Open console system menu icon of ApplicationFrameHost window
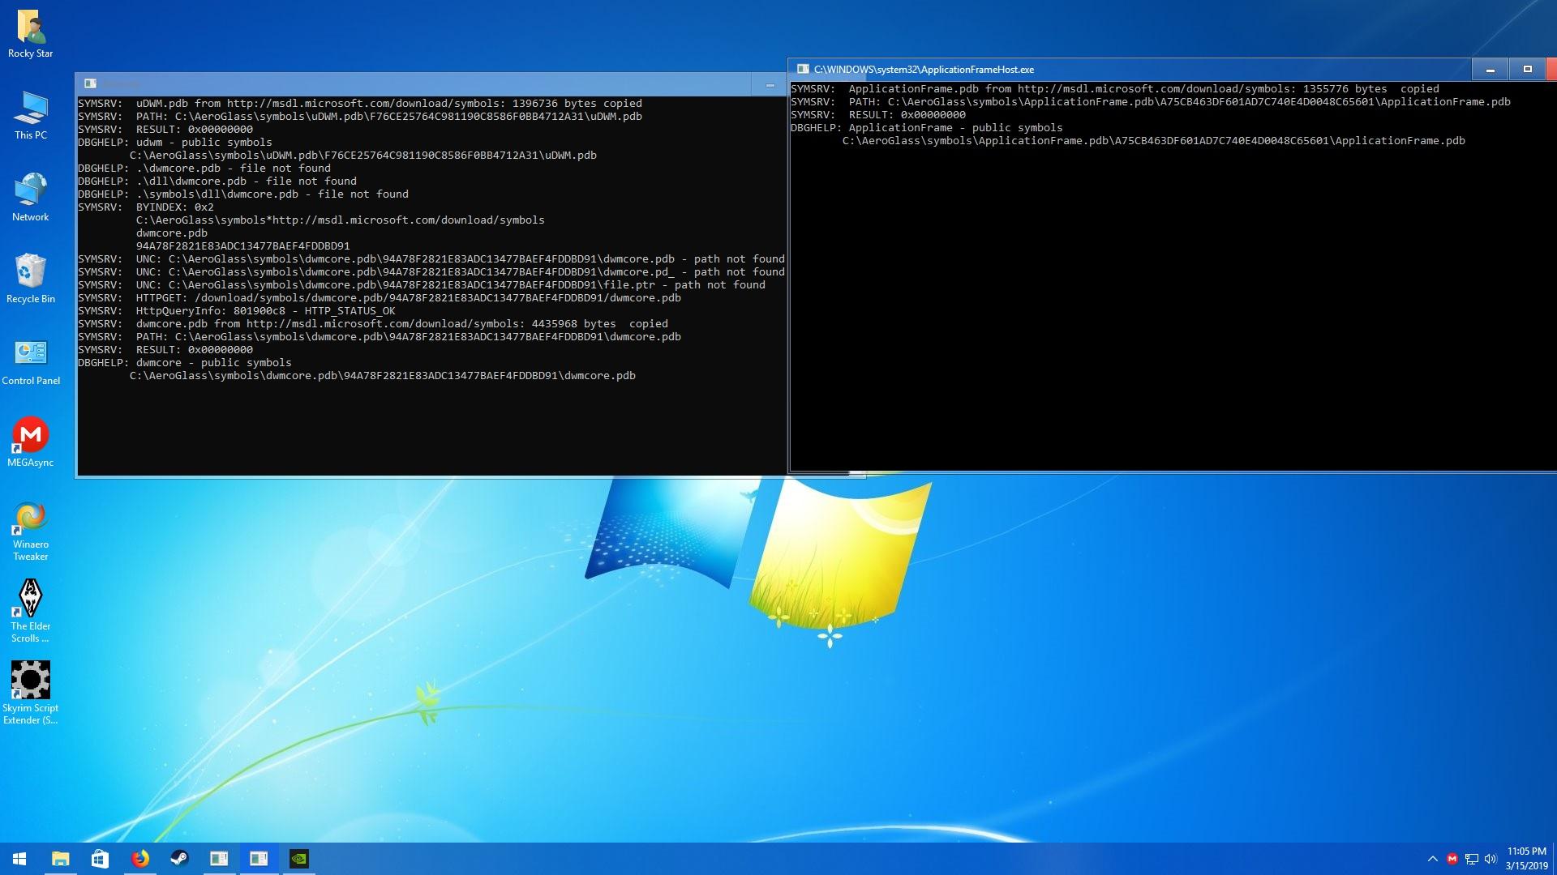 click(x=803, y=70)
